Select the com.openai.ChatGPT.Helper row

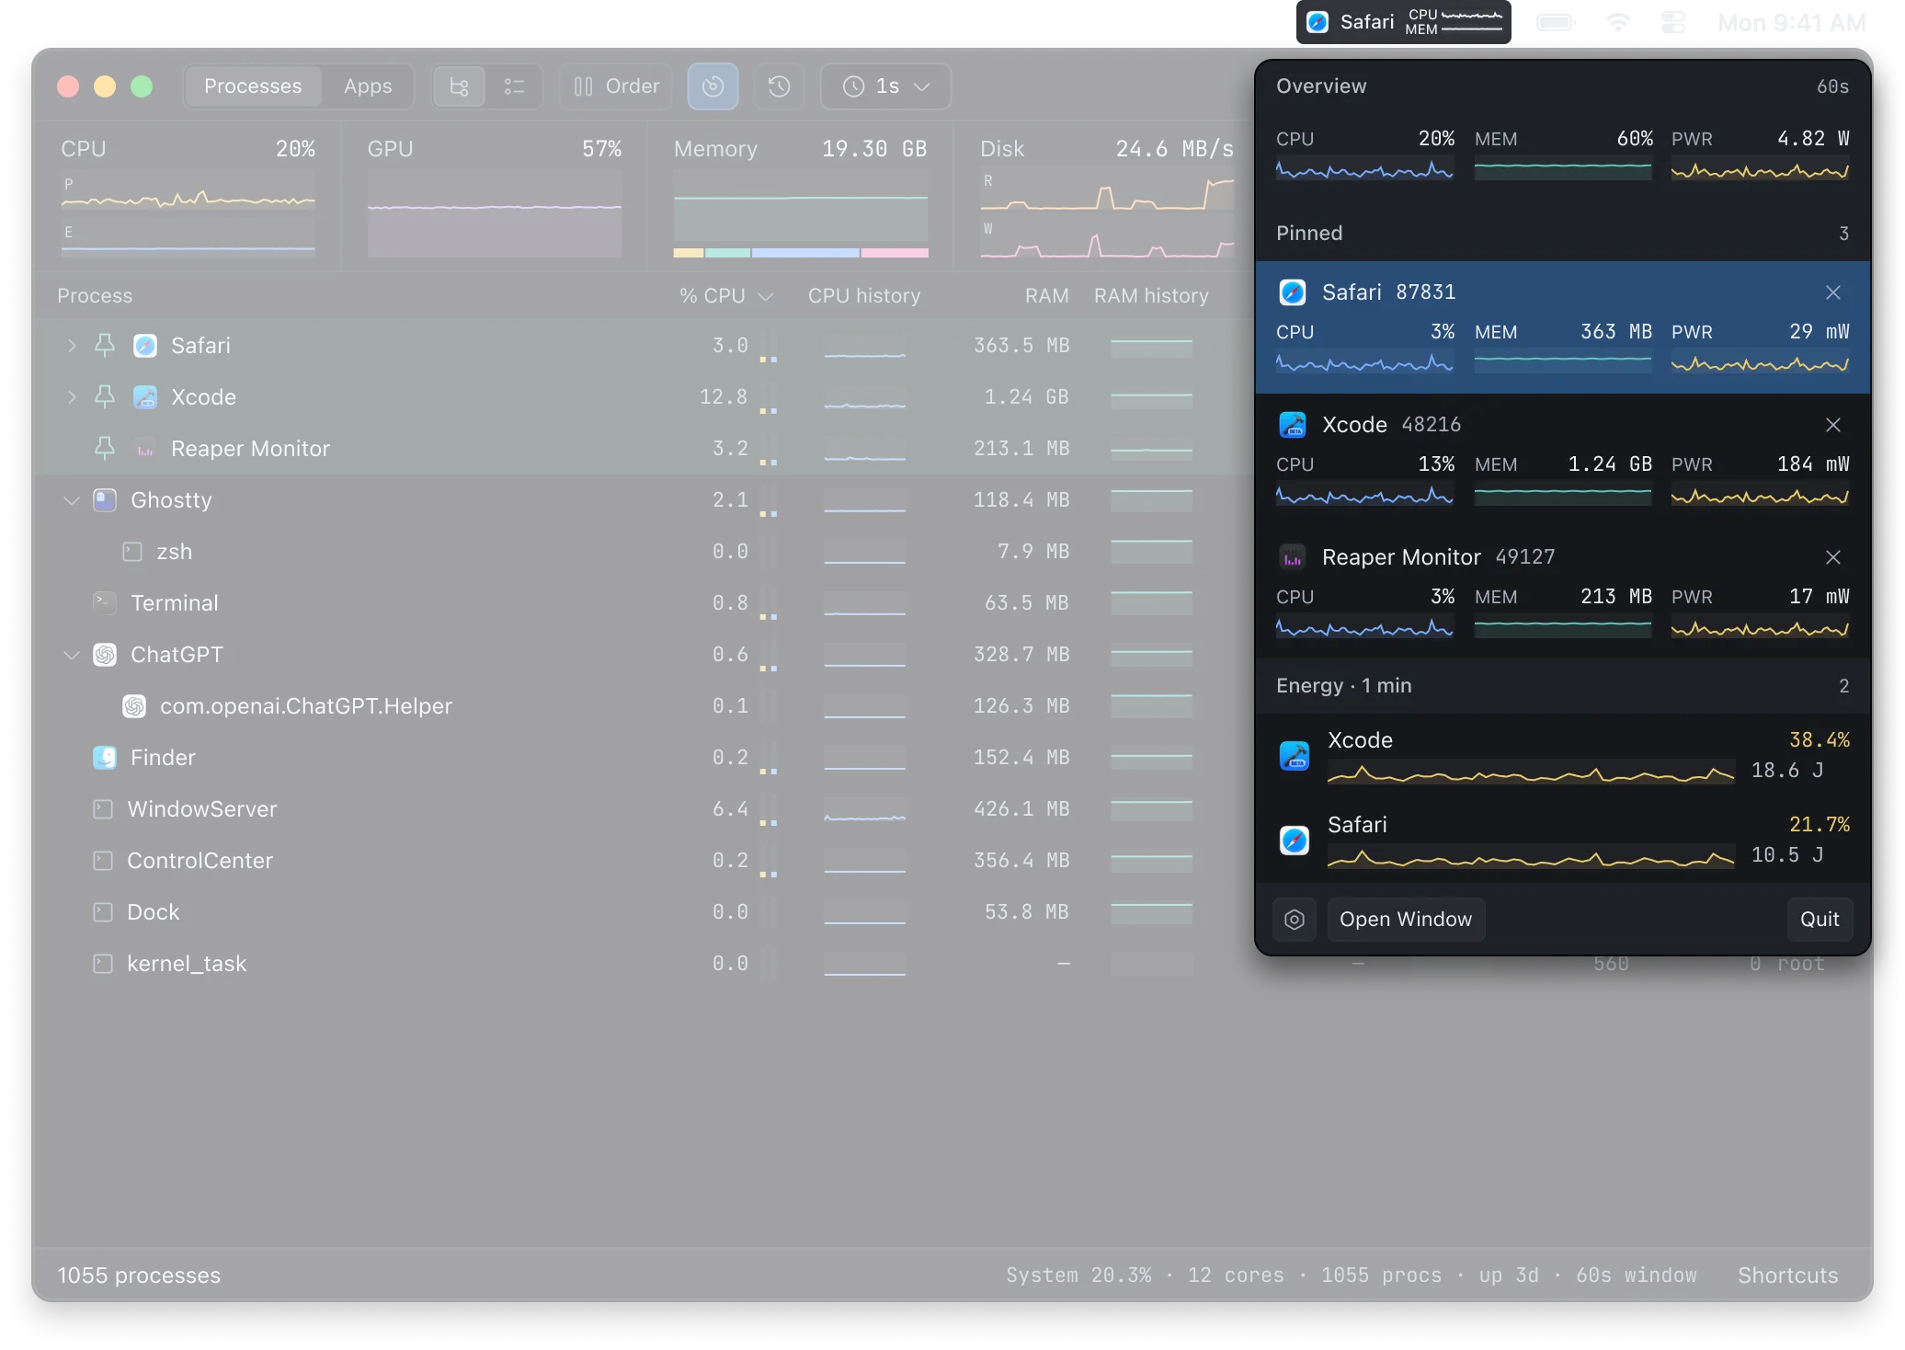coord(644,705)
